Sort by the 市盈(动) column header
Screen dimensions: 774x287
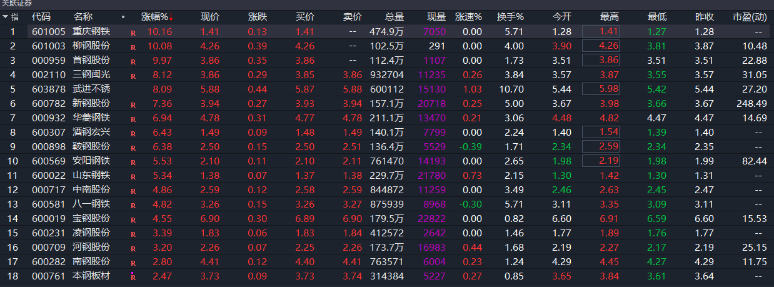click(749, 17)
